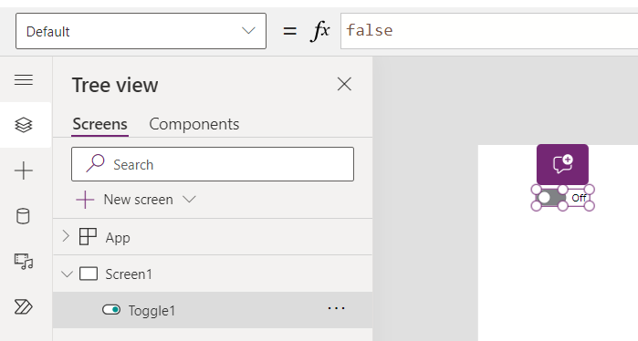638x341 pixels.
Task: Select the Tree view layers icon
Action: 24,125
